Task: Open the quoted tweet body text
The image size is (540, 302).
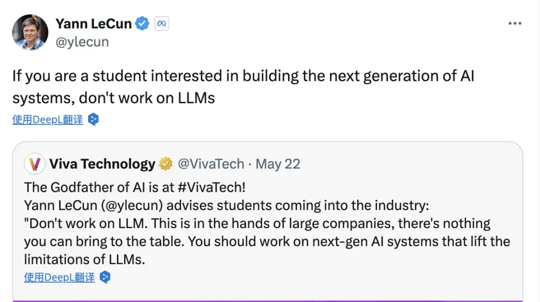Action: pos(267,223)
